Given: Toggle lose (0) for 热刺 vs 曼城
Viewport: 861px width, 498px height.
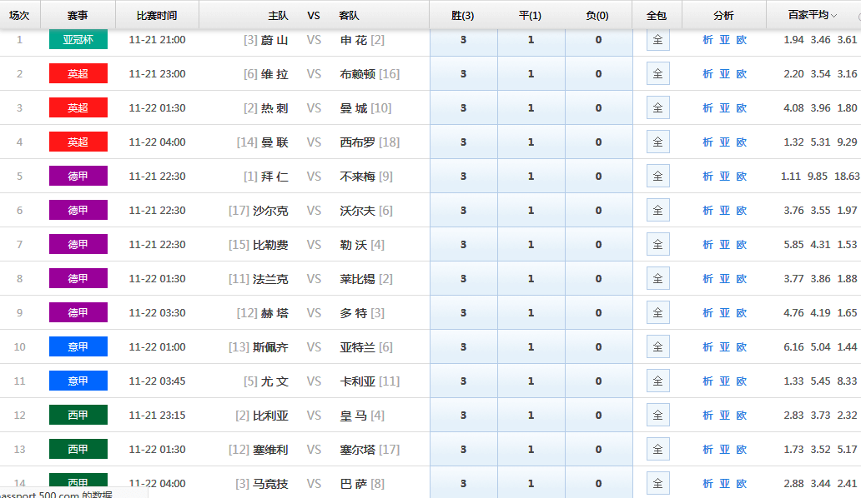Looking at the screenshot, I should (598, 108).
